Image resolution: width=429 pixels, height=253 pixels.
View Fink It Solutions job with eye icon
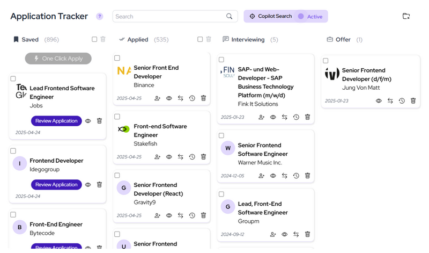pyautogui.click(x=273, y=117)
